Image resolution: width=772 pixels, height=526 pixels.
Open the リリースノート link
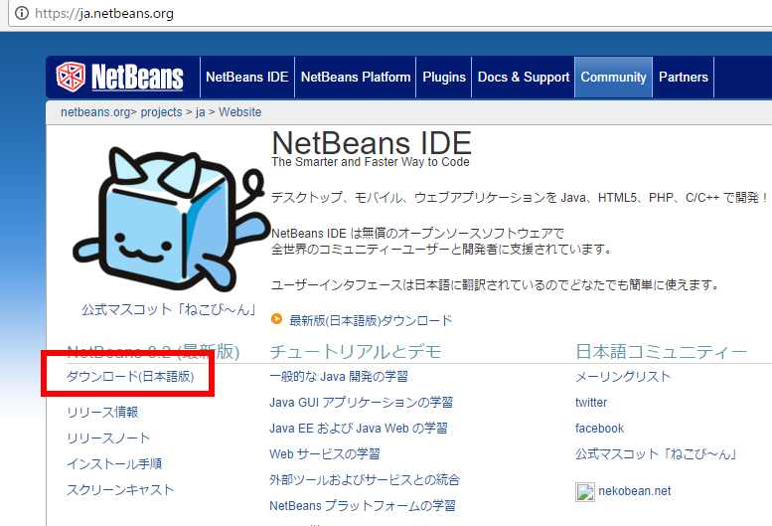108,438
